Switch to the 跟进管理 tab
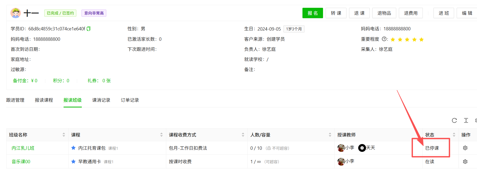The image size is (477, 170). point(15,100)
